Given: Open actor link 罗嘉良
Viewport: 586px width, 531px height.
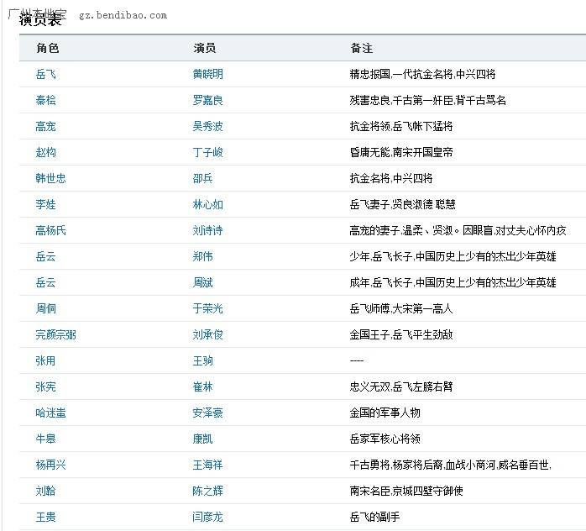Looking at the screenshot, I should point(208,100).
